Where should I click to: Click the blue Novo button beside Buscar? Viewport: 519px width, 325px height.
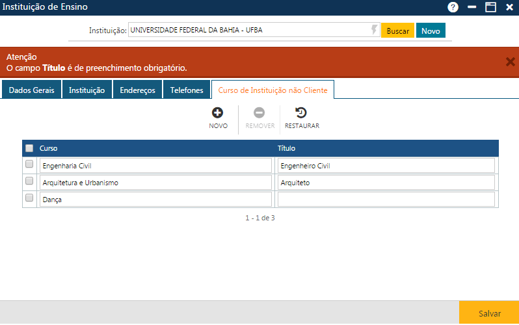[x=431, y=31]
